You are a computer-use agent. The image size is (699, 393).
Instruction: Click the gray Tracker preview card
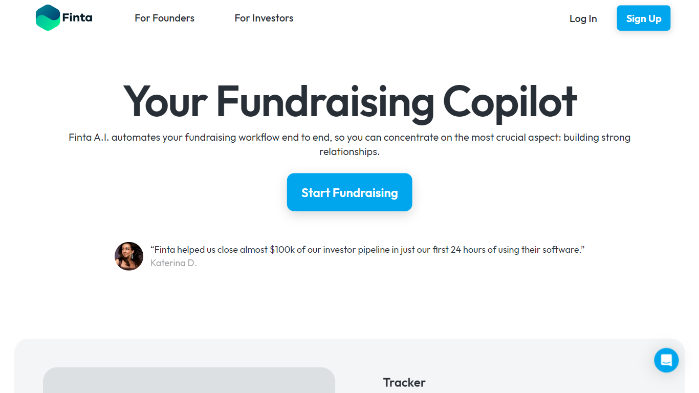189,381
